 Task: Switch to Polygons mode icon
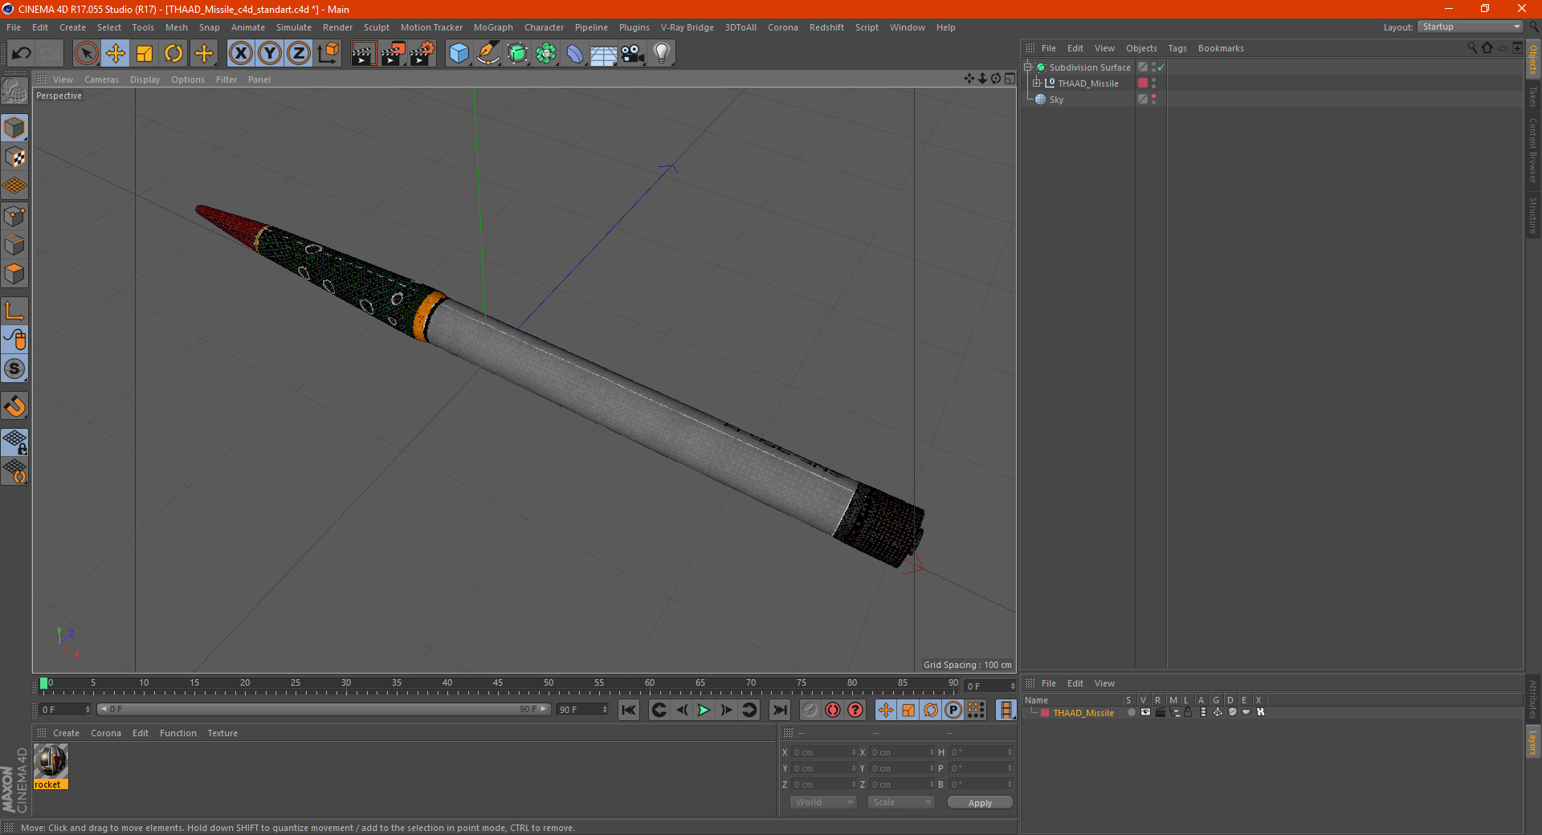click(x=15, y=274)
